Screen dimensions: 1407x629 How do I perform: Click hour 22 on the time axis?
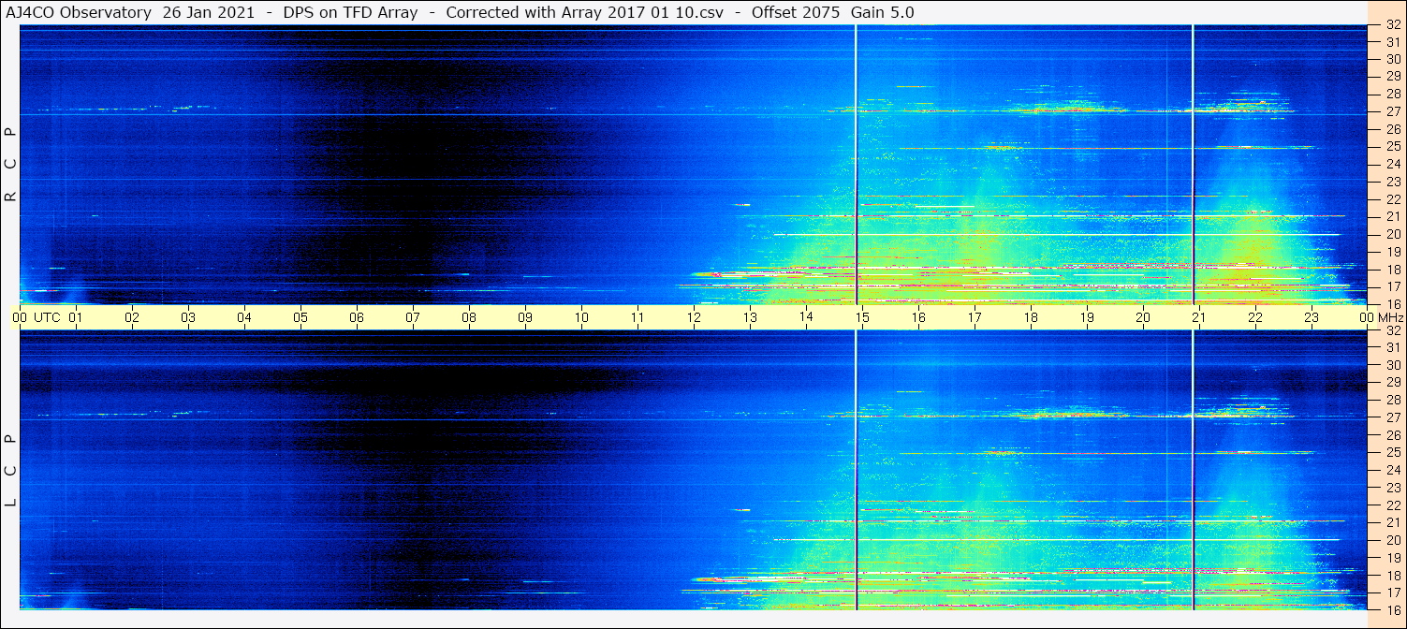point(1255,317)
